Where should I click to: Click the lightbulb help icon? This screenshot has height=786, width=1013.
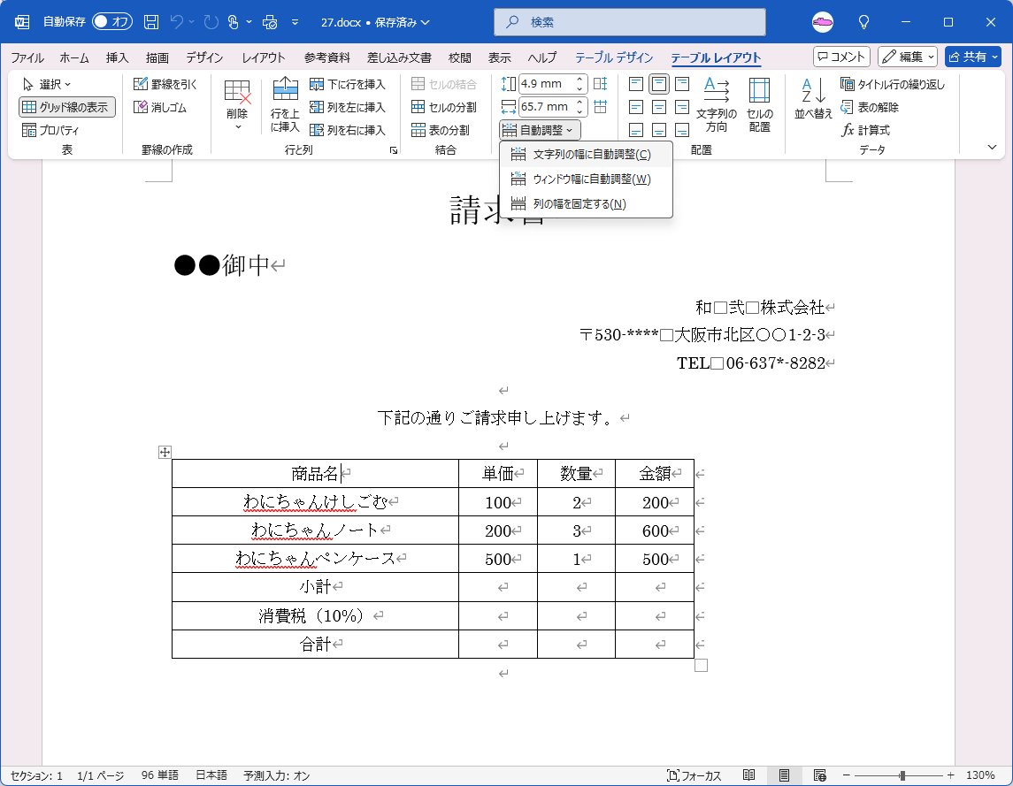pos(863,22)
